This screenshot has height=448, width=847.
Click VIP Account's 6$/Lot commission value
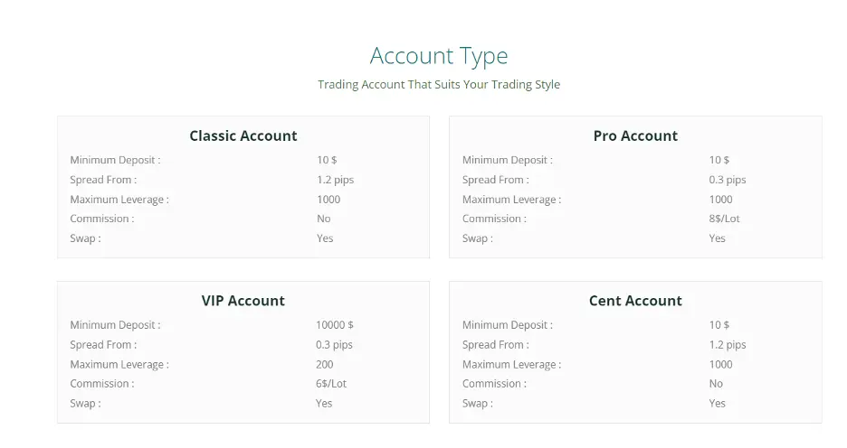[x=331, y=384]
